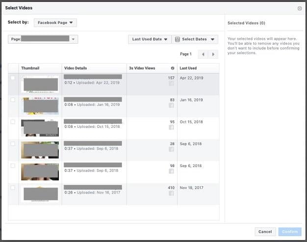This screenshot has width=307, height=242.
Task: Tick the checkbox for the Oct 15, 2018 video
Action: tap(13, 121)
